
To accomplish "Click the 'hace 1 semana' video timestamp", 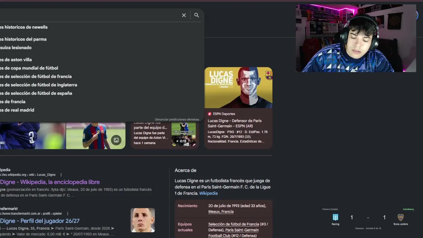I will coord(144,143).
